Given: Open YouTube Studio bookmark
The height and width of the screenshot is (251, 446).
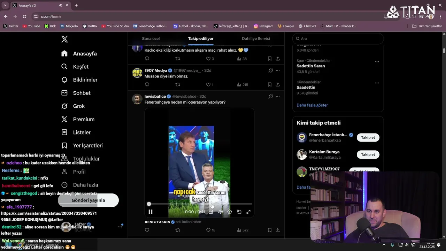Looking at the screenshot, I should pos(115,26).
